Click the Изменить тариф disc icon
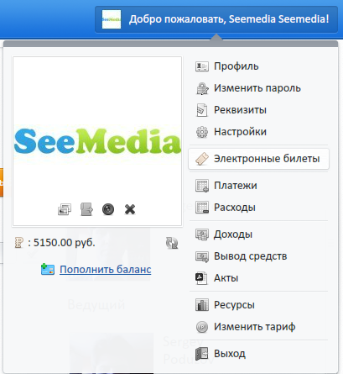343x374 pixels. tap(202, 327)
